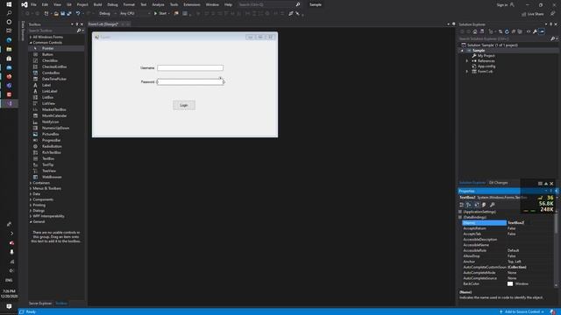Open the Build menu

click(x=97, y=4)
